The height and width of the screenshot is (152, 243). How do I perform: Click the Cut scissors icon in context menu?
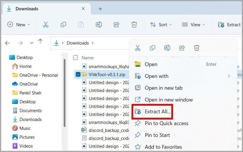[138, 48]
